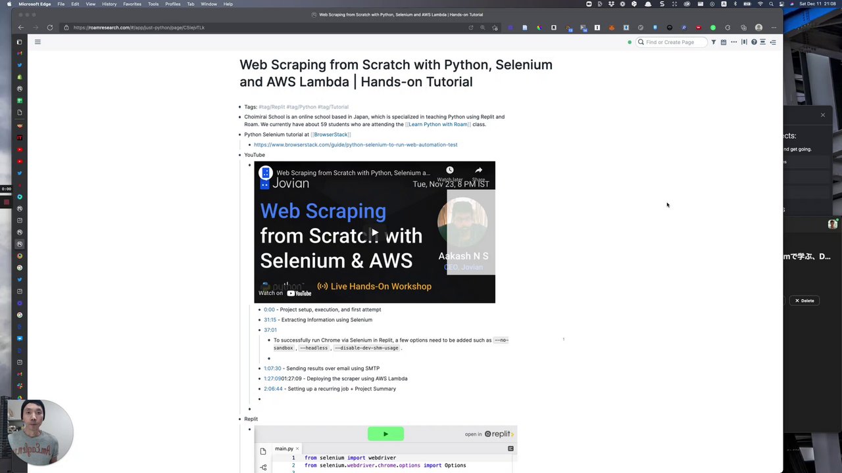Play the embedded YouTube video

click(x=374, y=233)
